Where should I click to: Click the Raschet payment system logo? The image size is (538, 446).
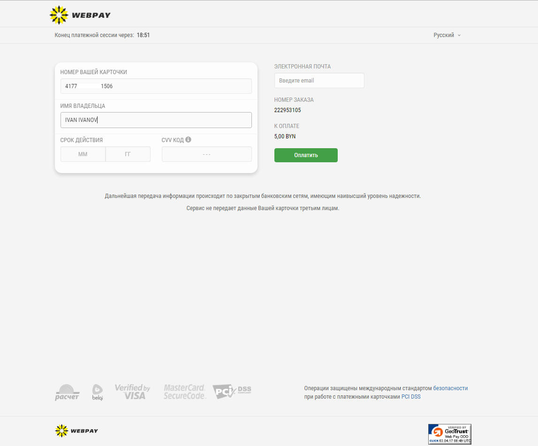[x=67, y=392]
